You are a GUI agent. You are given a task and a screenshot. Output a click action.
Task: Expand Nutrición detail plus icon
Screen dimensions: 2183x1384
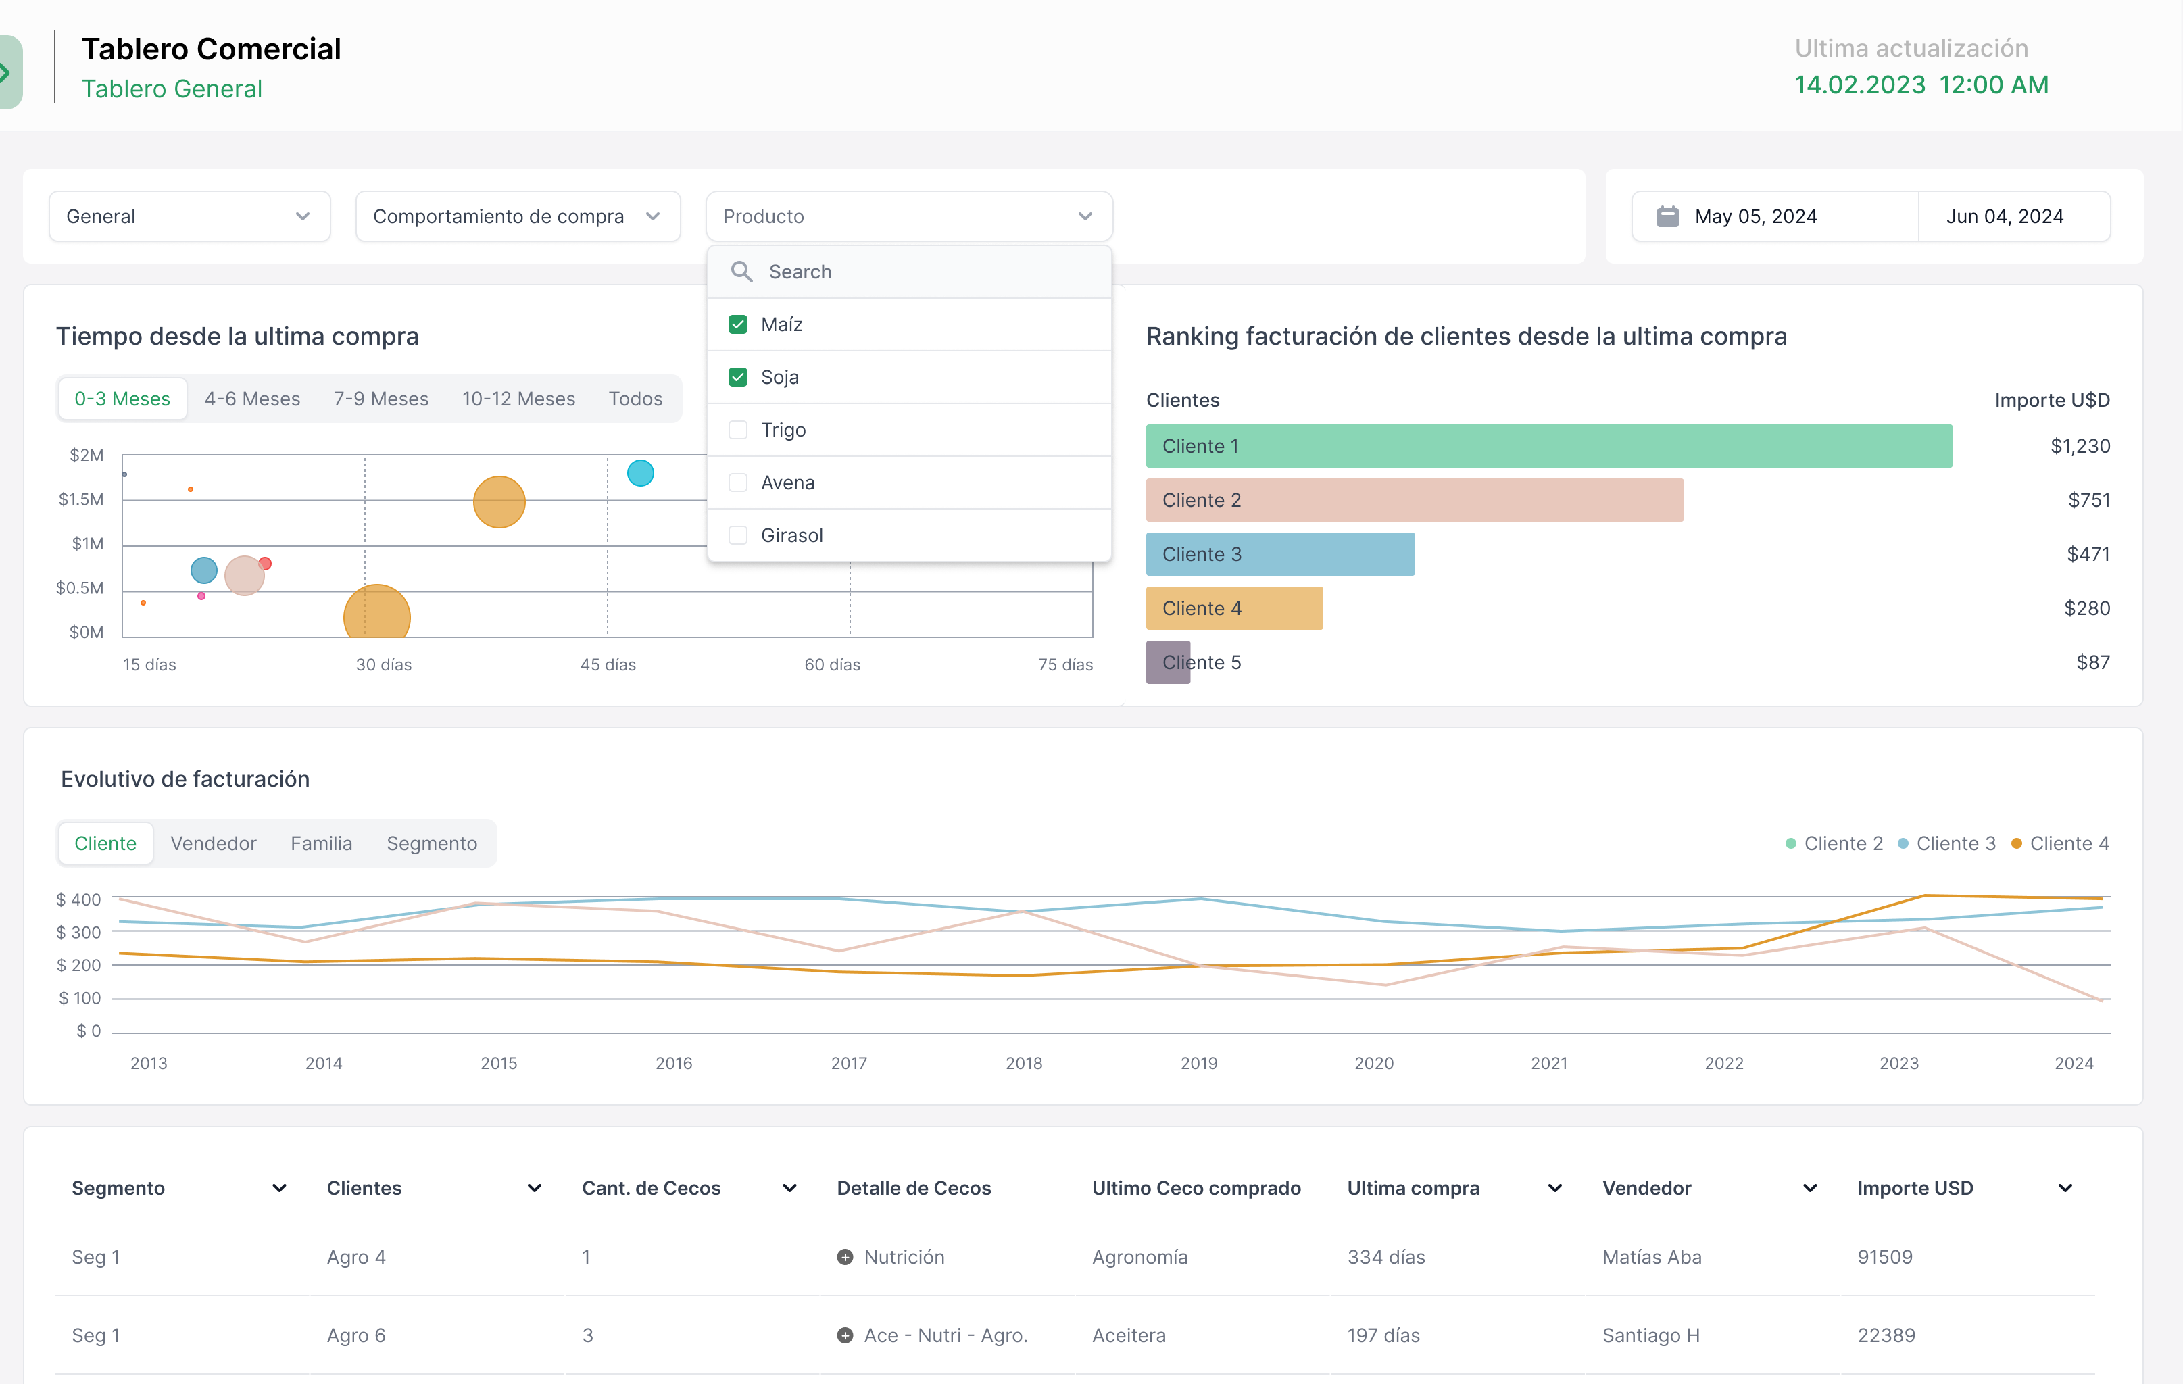[x=845, y=1257]
